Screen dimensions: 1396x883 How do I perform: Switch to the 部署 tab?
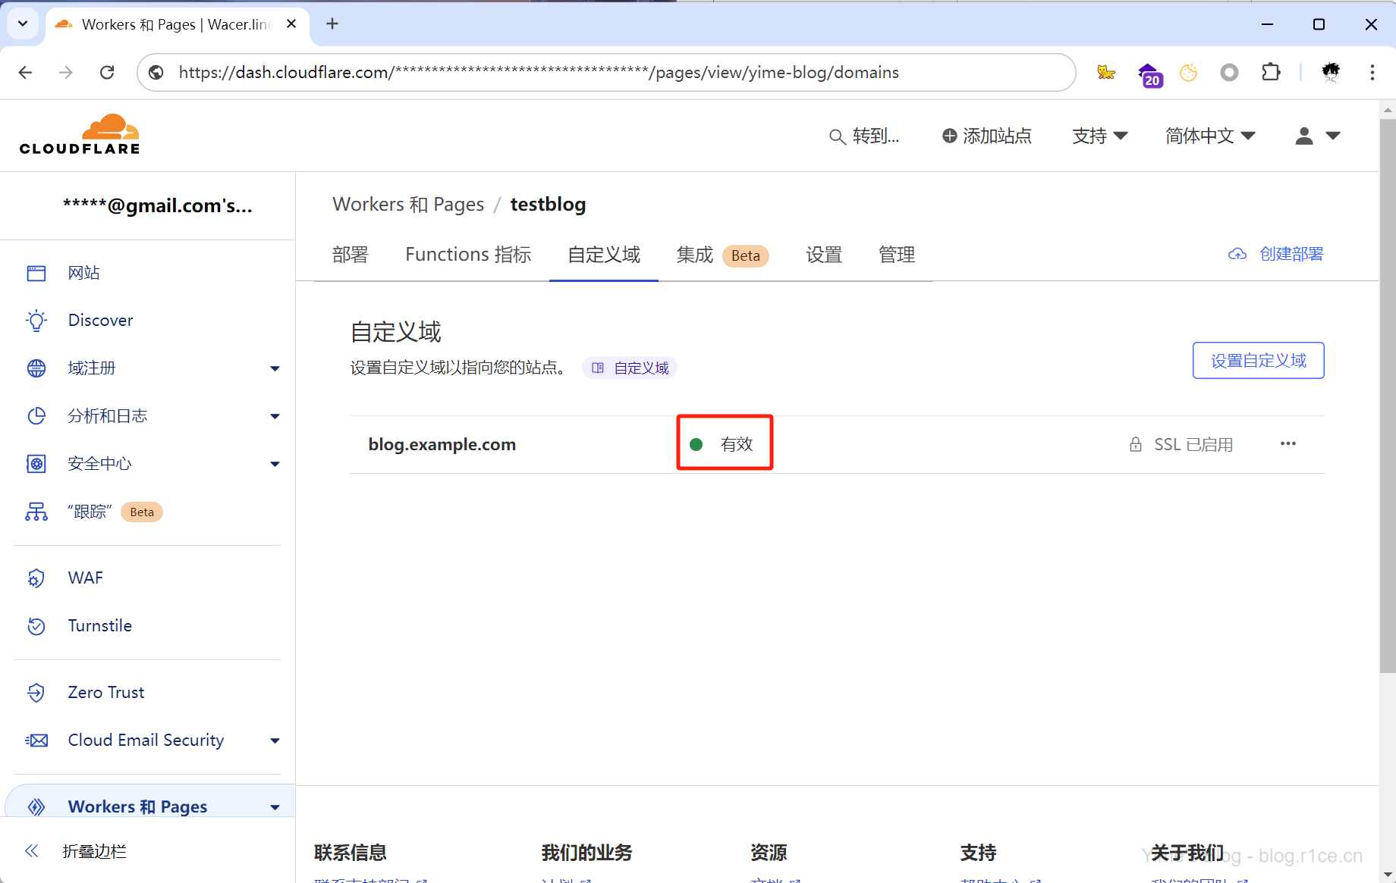pyautogui.click(x=350, y=255)
